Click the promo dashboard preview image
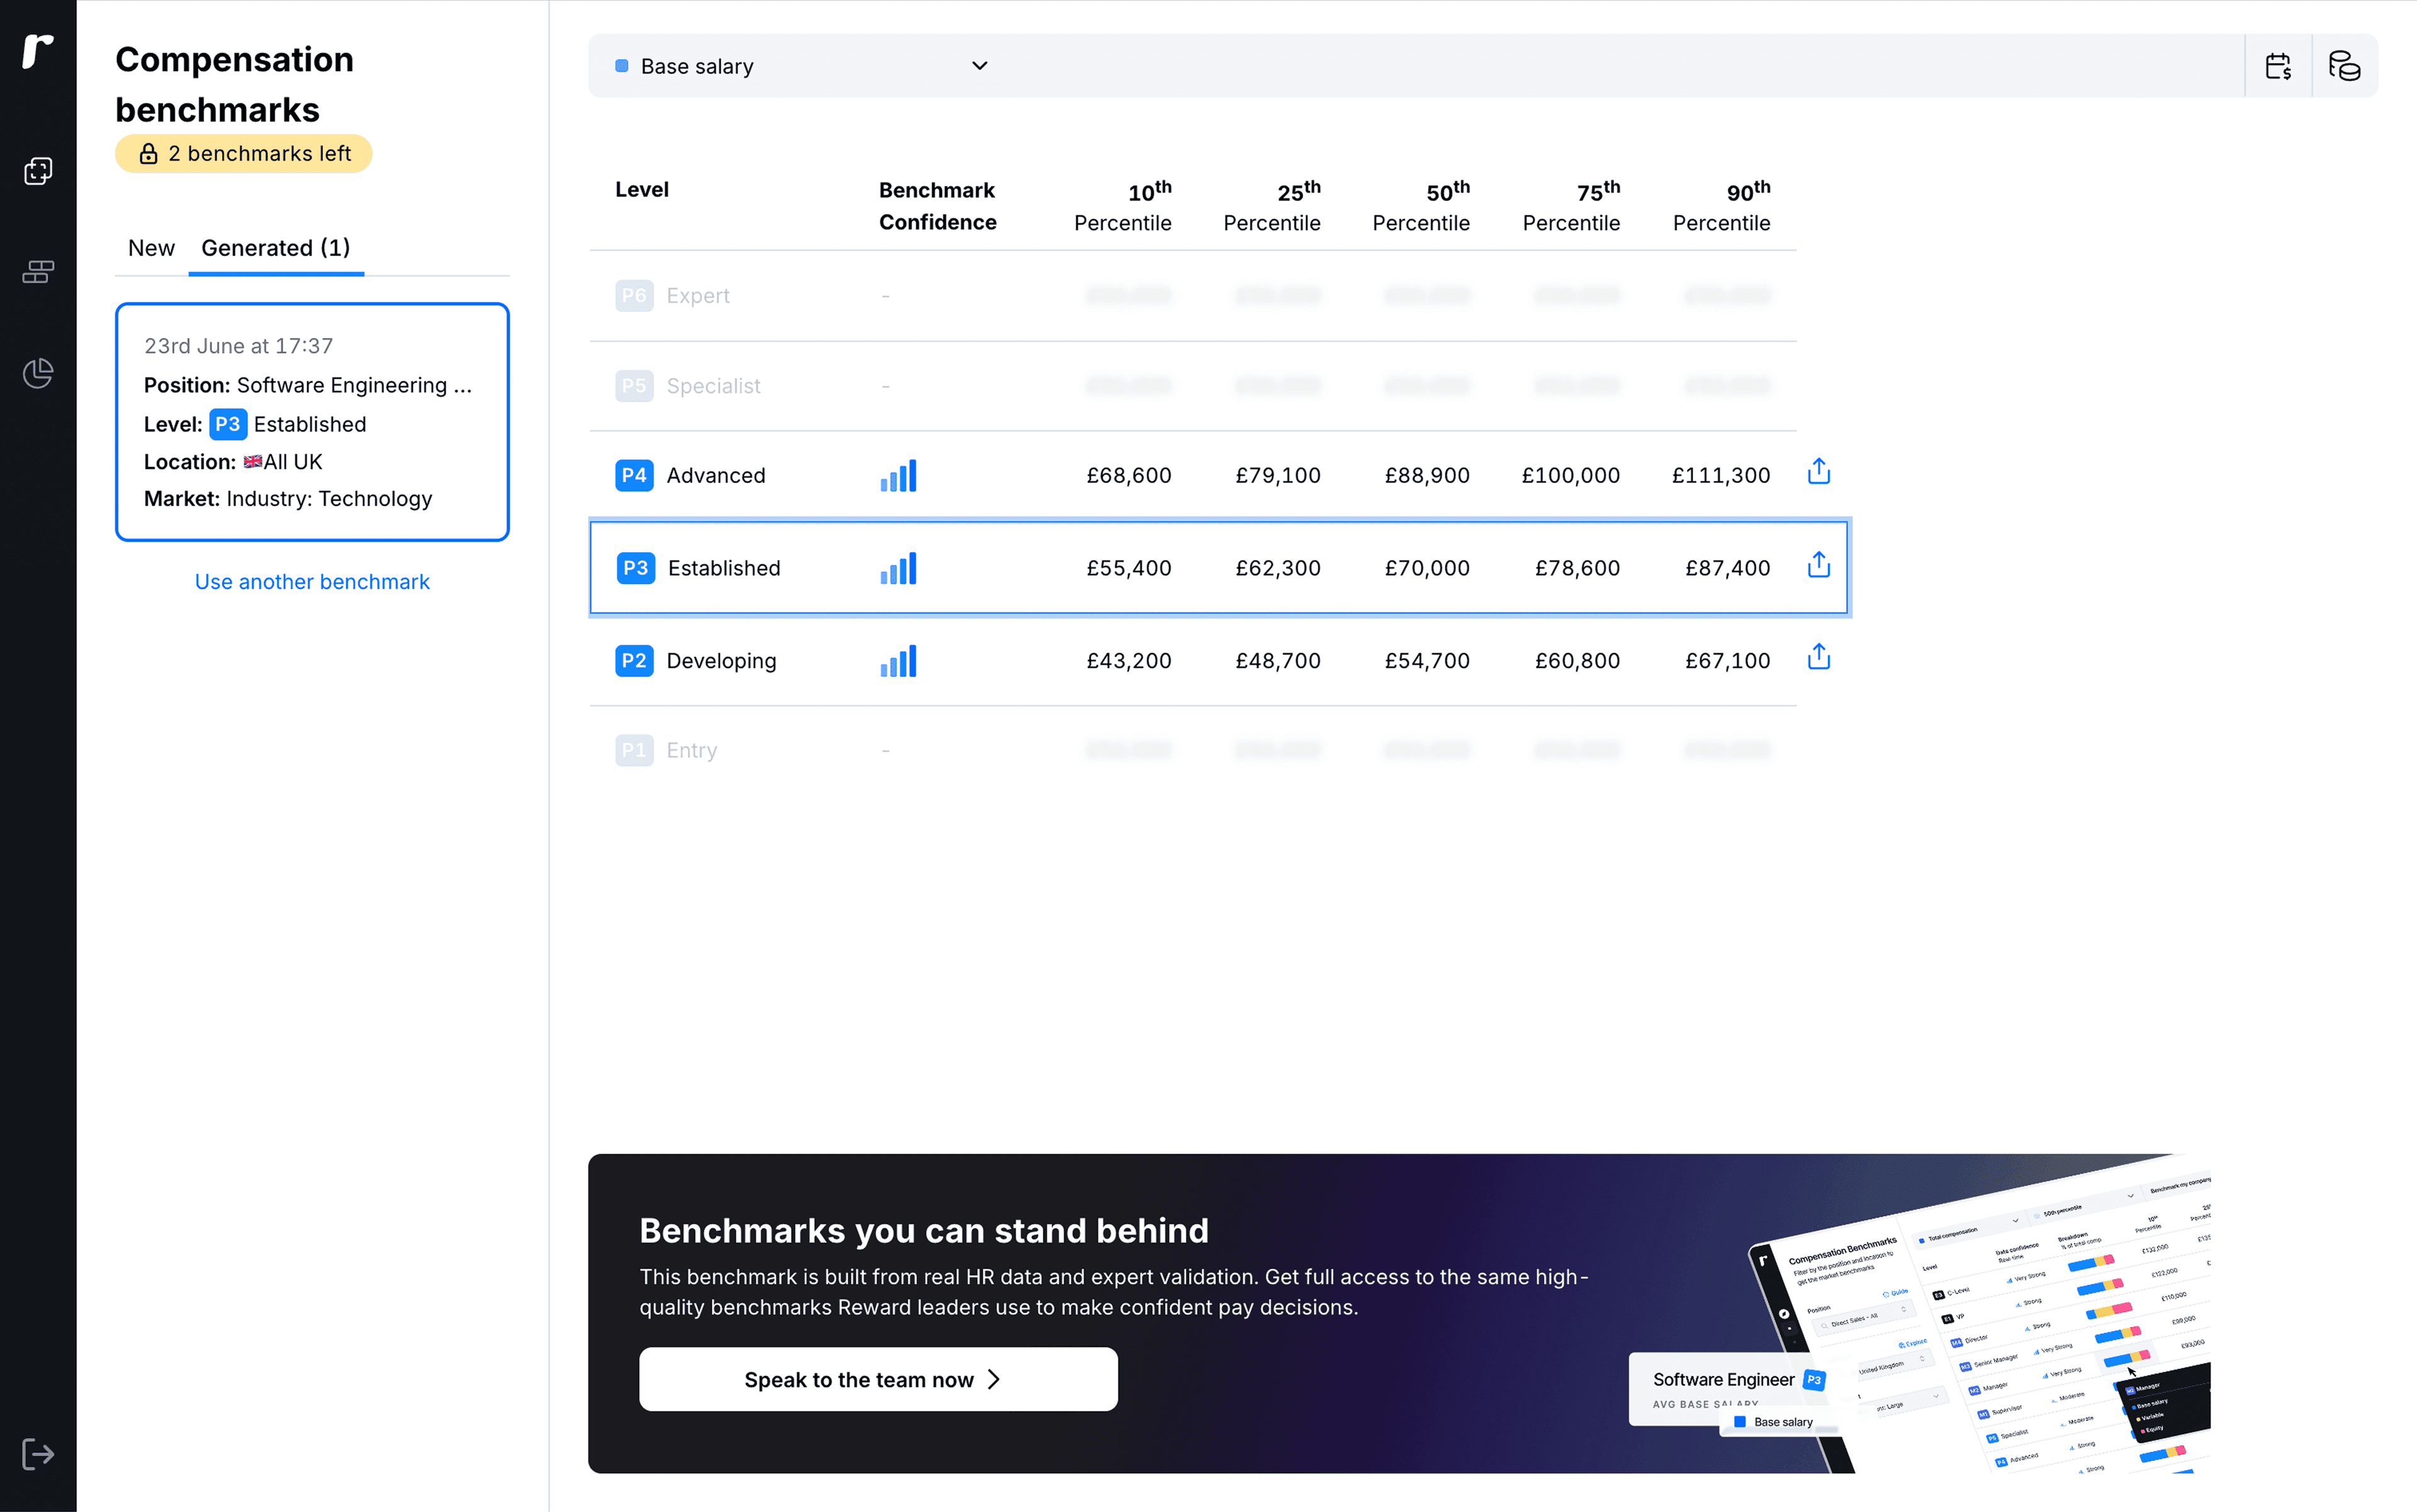2417x1512 pixels. click(1921, 1315)
